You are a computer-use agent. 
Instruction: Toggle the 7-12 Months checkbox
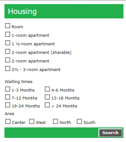pos(8,97)
